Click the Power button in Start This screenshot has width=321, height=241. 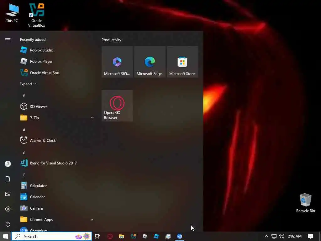click(8, 224)
